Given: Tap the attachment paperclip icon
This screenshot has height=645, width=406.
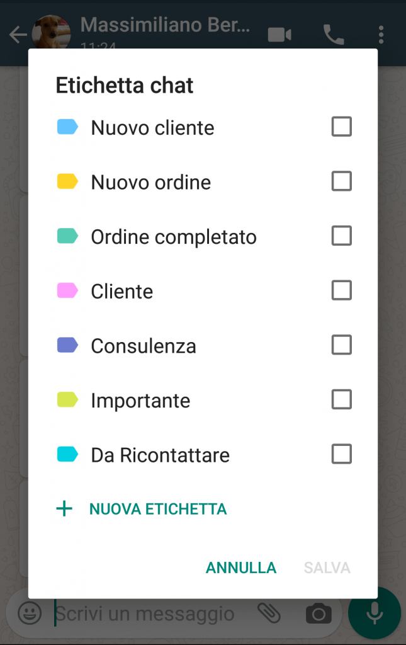Looking at the screenshot, I should [x=269, y=613].
